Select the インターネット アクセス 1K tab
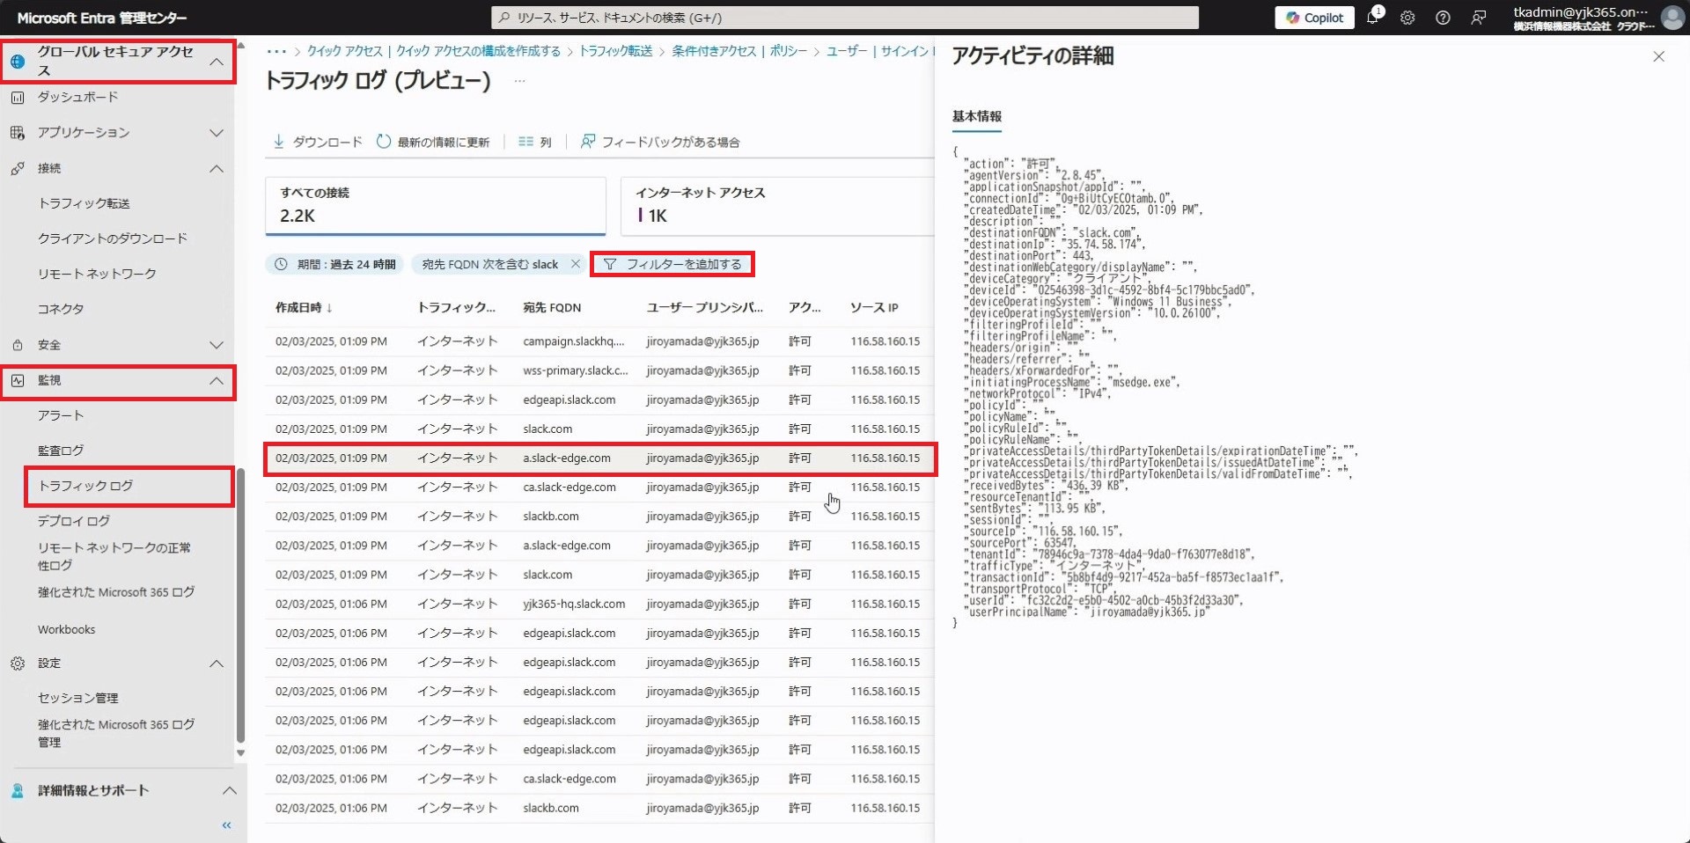 tap(778, 206)
